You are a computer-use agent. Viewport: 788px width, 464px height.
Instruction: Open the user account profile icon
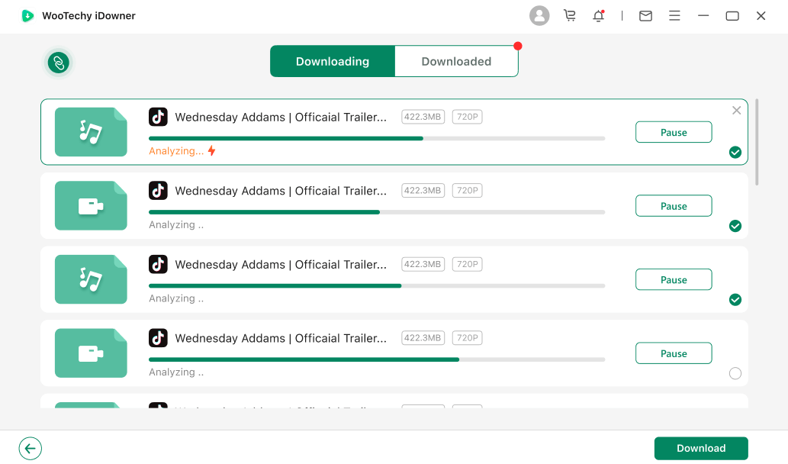coord(539,16)
